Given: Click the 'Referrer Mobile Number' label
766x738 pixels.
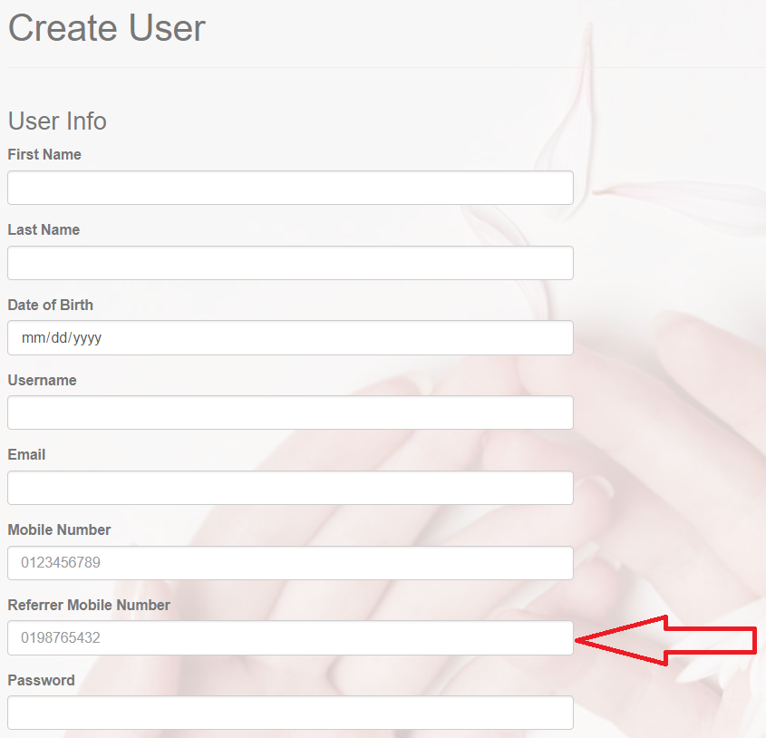Looking at the screenshot, I should click(89, 605).
